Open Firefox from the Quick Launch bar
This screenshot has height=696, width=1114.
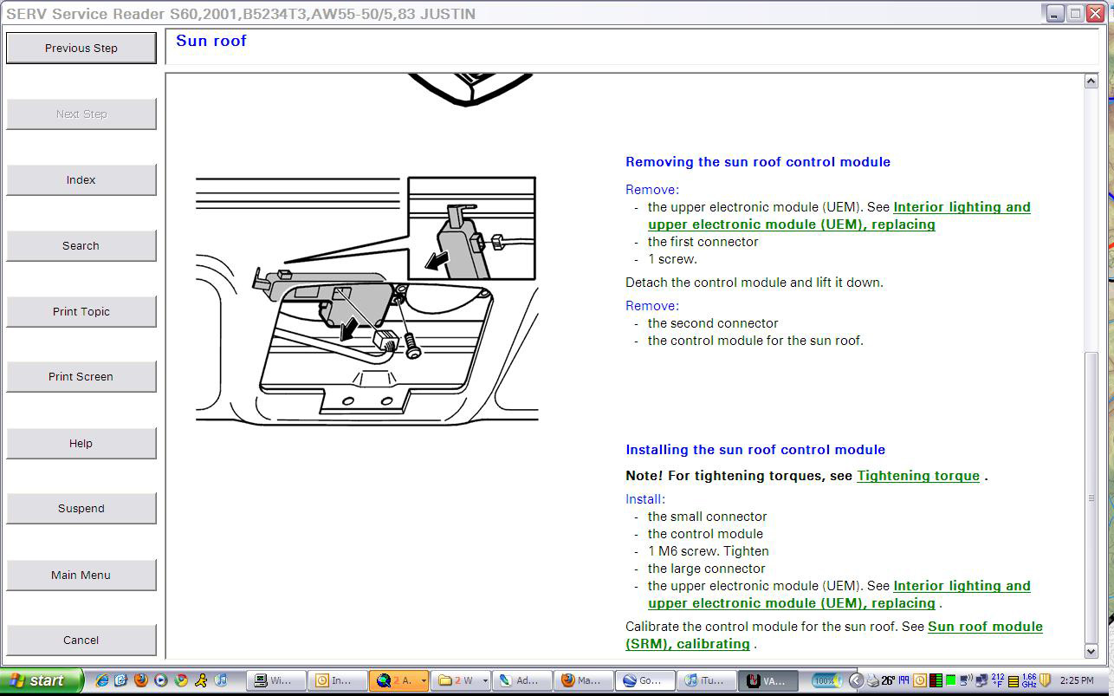pos(141,680)
